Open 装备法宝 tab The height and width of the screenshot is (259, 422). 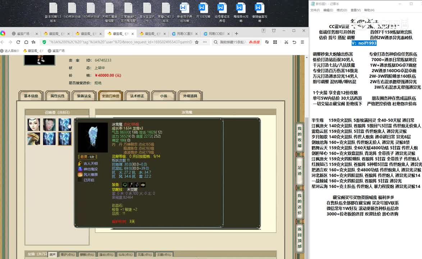[84, 96]
